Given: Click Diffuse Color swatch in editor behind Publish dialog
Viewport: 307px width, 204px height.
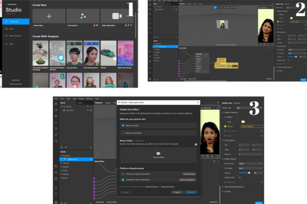Looking at the screenshot, I should click(243, 122).
